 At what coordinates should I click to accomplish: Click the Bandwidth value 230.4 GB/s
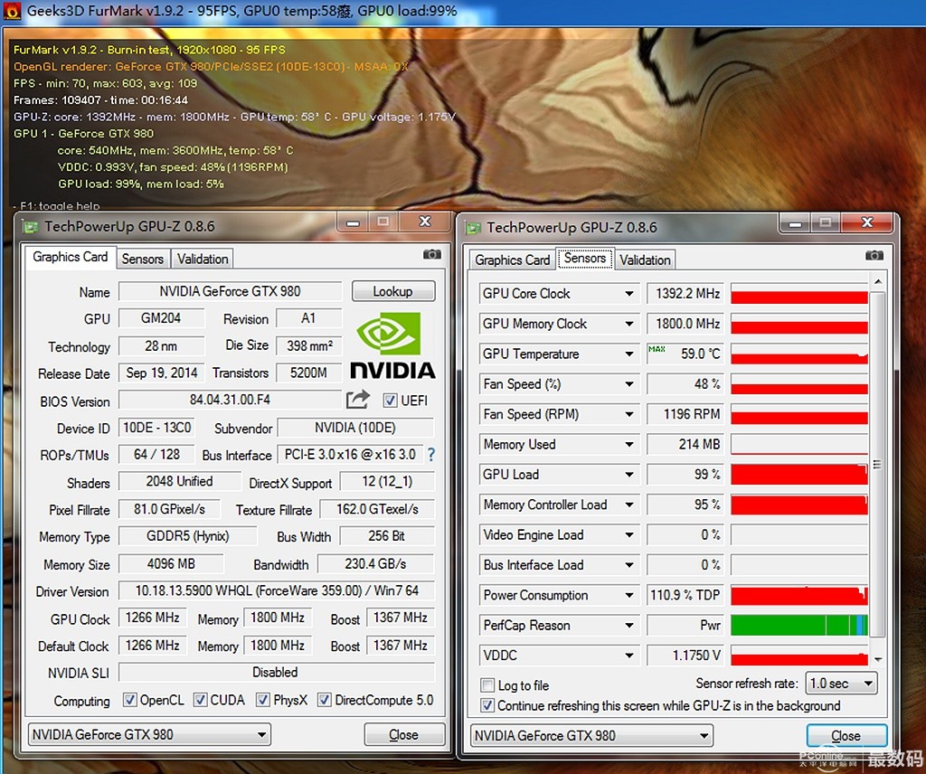click(x=375, y=564)
